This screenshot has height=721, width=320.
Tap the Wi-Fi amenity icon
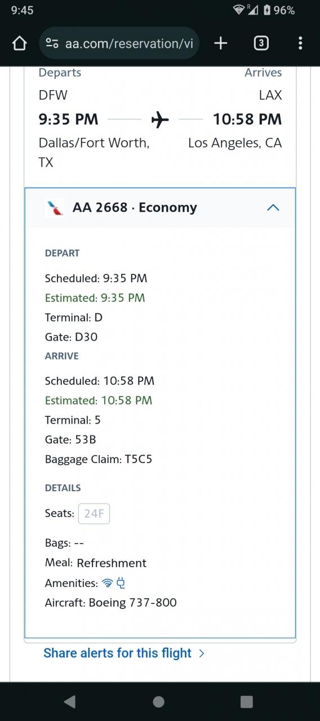[x=108, y=583]
